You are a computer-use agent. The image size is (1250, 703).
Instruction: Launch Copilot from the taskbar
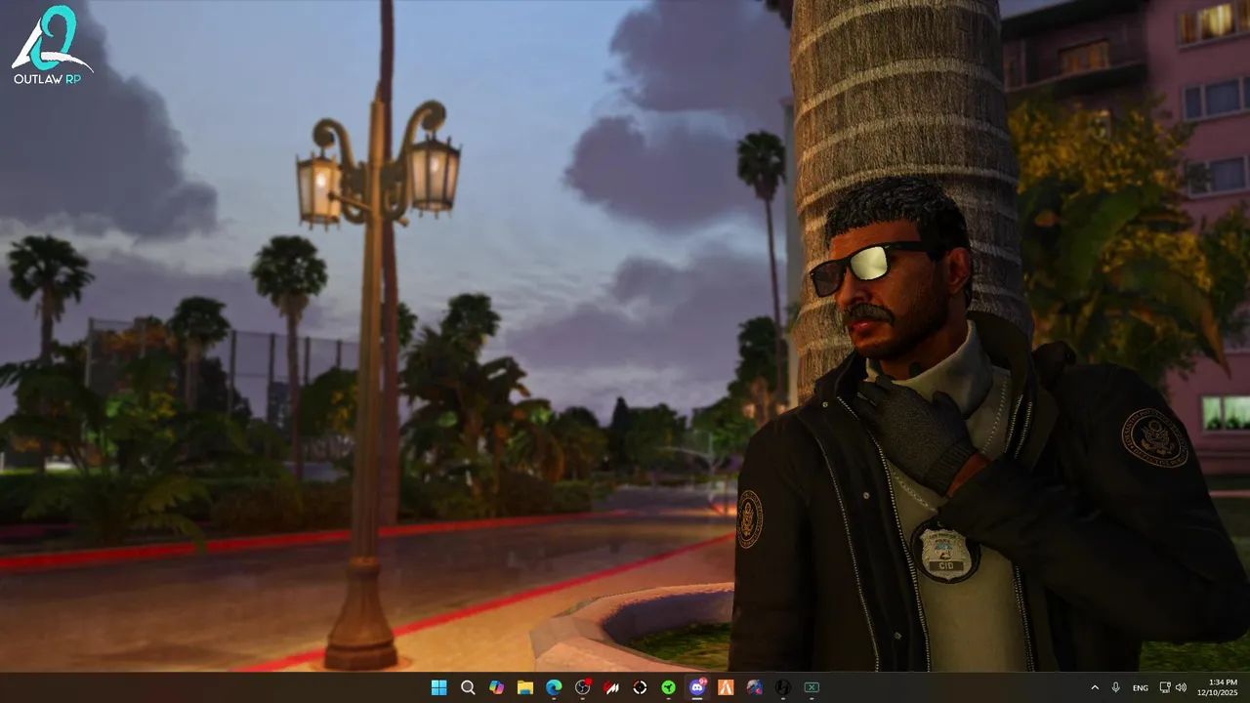pos(496,687)
